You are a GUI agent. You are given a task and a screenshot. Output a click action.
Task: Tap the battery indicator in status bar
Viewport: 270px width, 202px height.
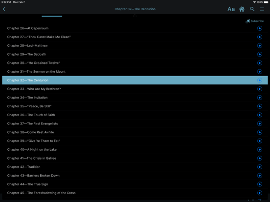point(266,2)
